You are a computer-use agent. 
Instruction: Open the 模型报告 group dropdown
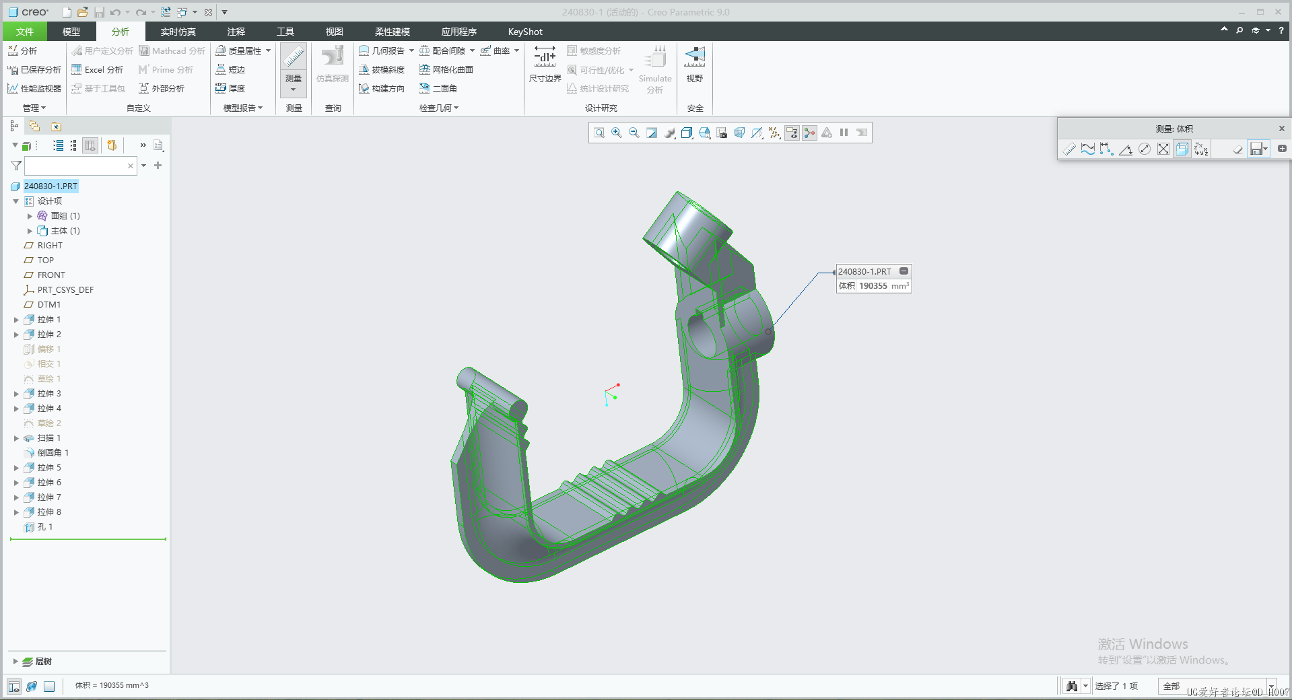pyautogui.click(x=243, y=108)
